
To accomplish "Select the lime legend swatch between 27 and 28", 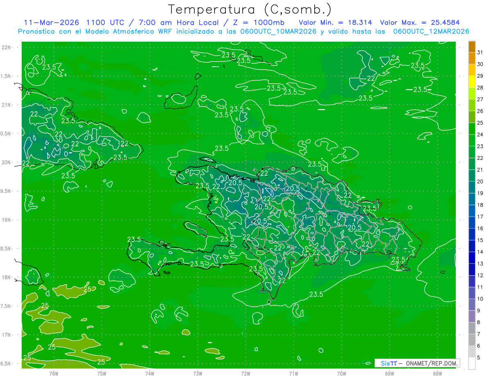I will pos(472,94).
